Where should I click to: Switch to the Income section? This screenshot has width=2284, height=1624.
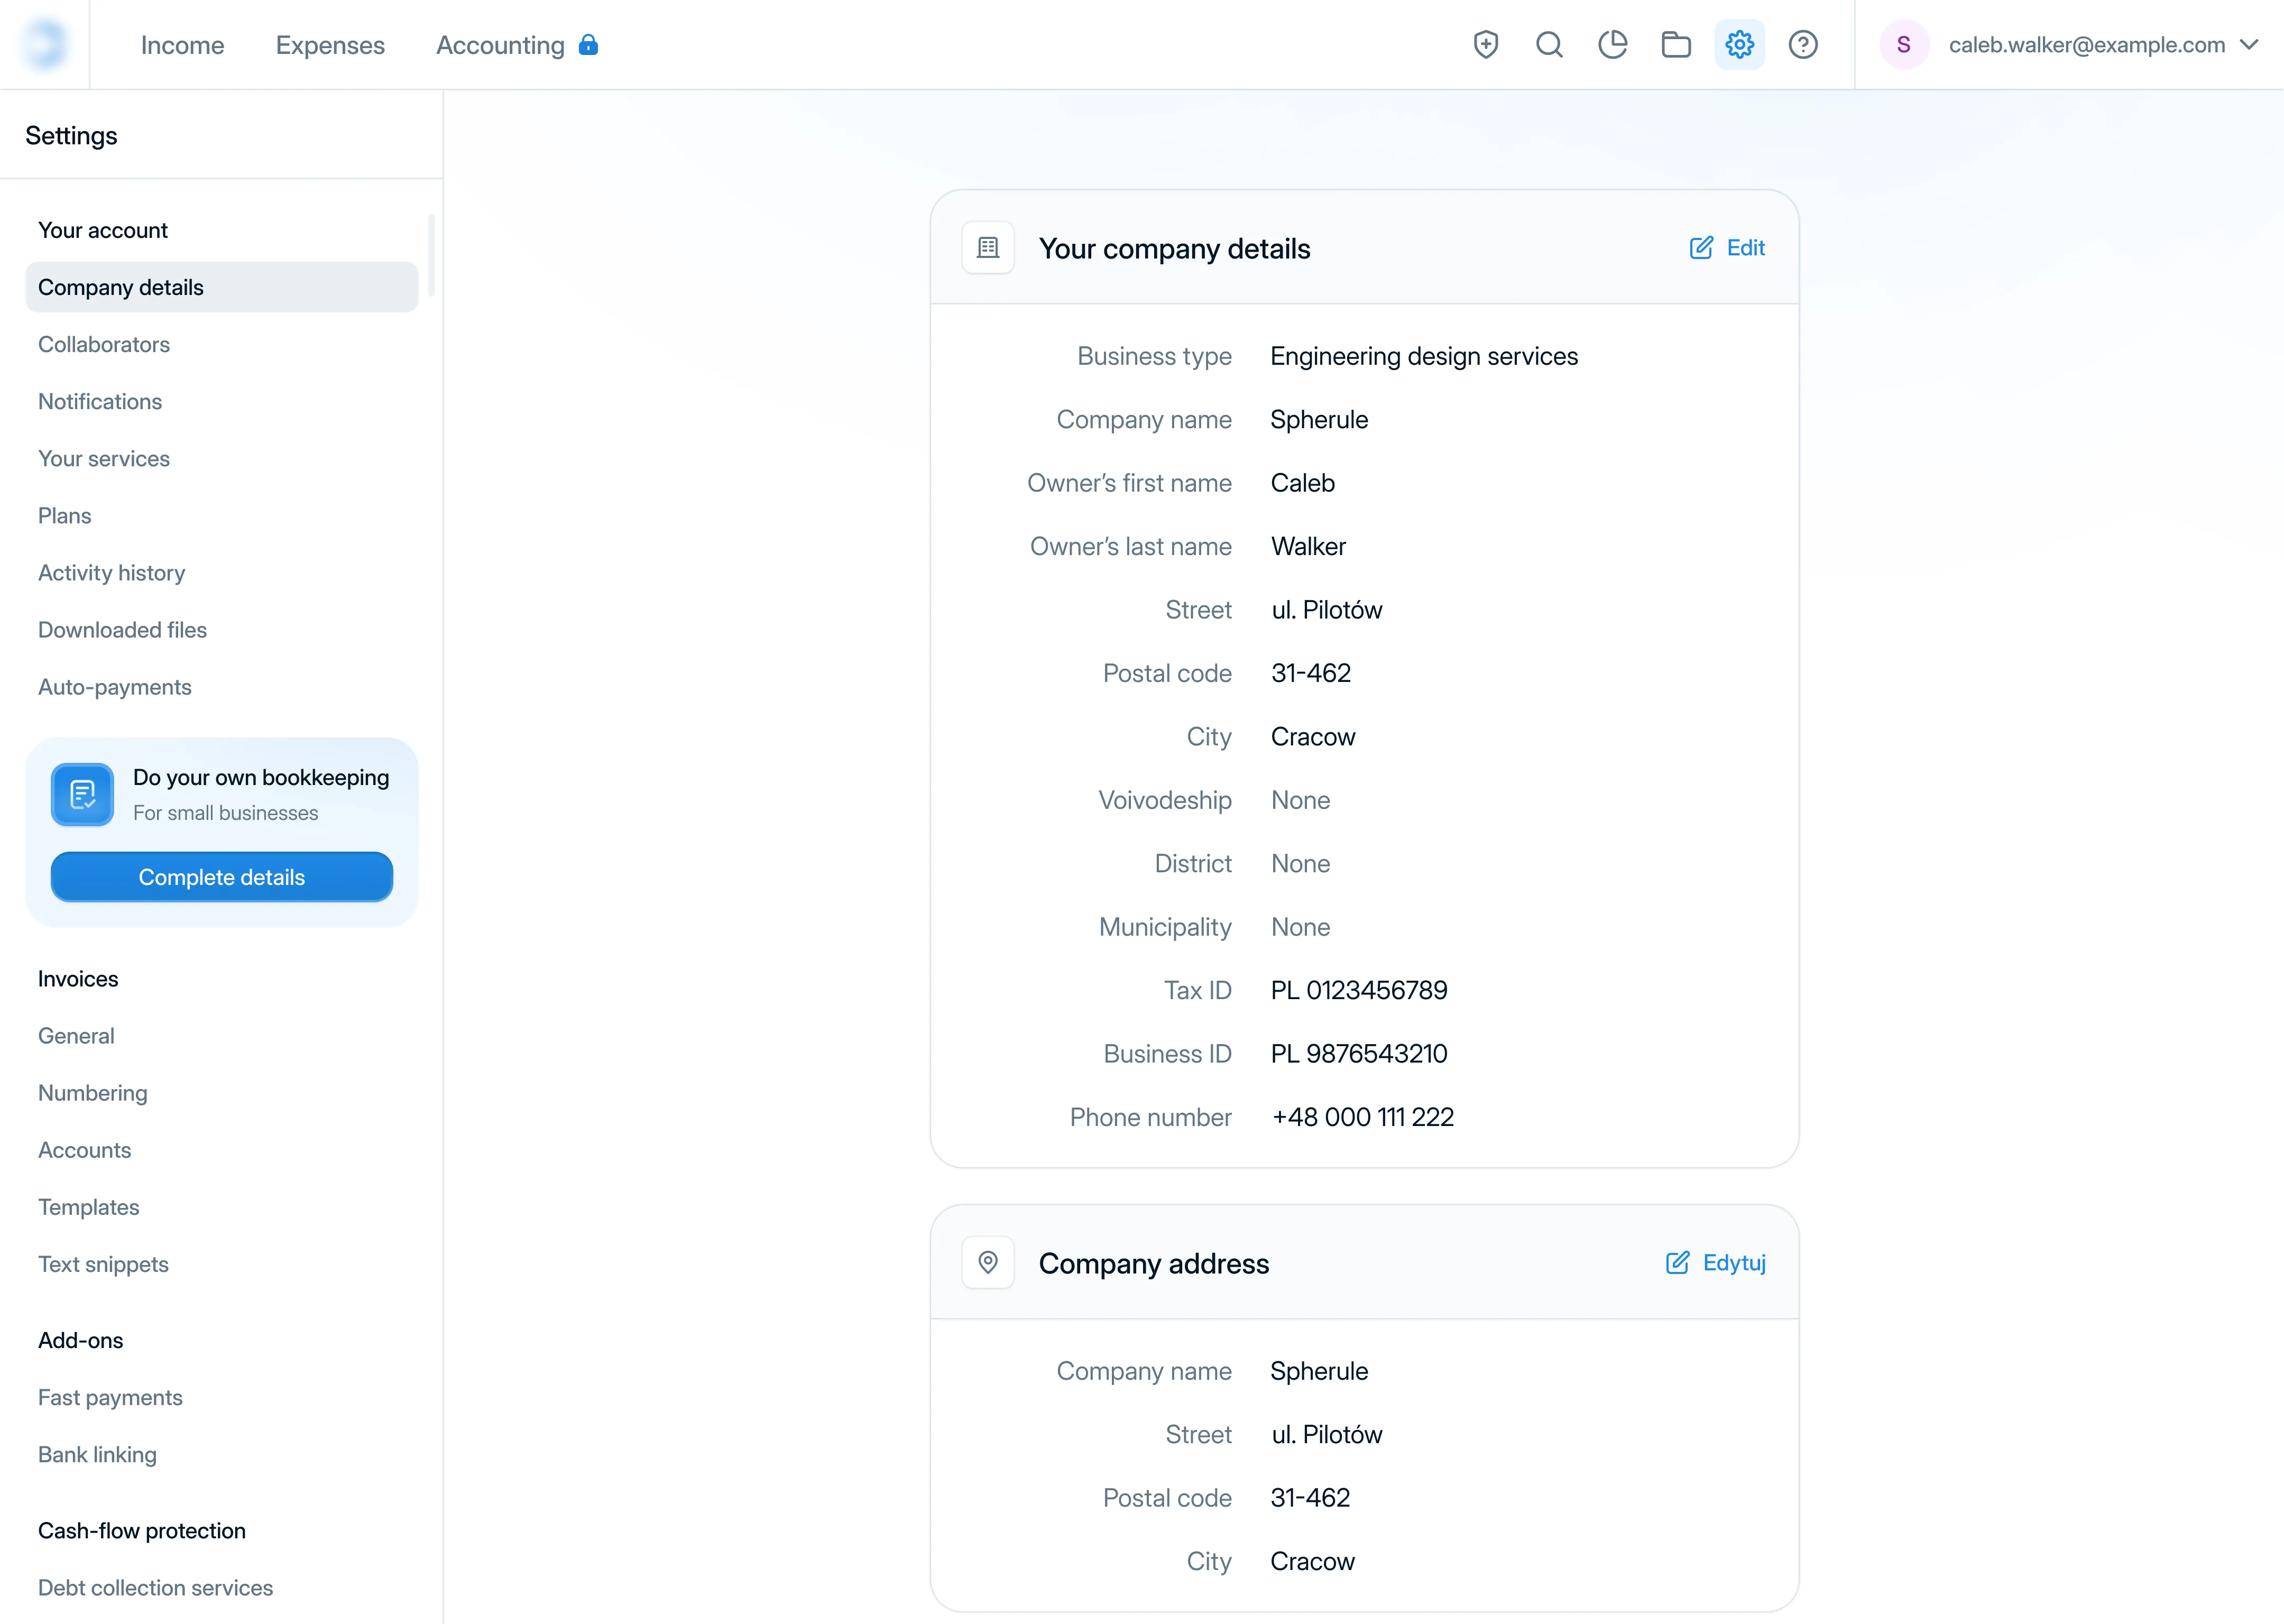coord(182,45)
